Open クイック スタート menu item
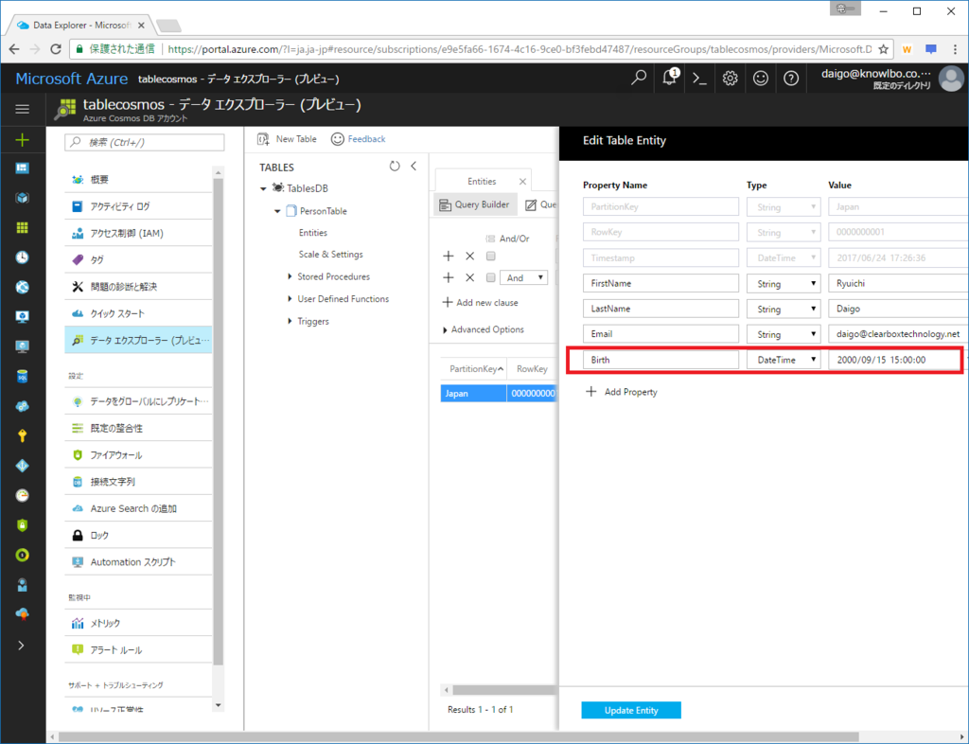969x744 pixels. (138, 313)
